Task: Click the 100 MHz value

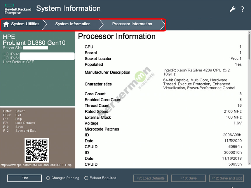Action: pyautogui.click(x=234, y=117)
